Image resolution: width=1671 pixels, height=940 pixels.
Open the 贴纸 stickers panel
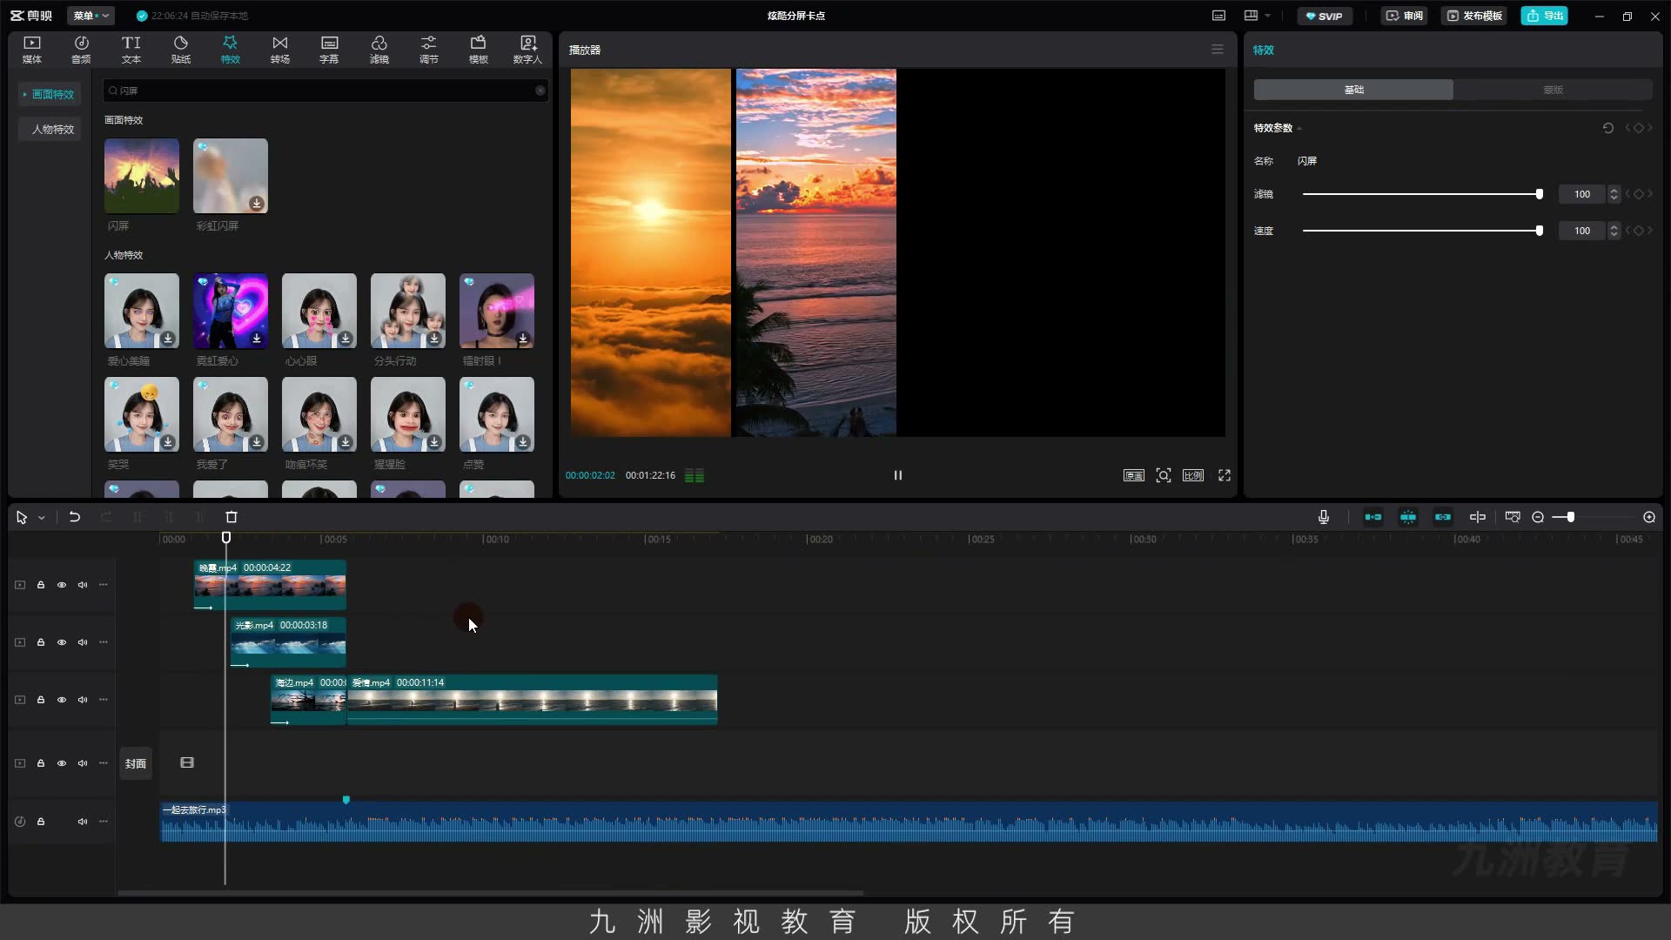(x=181, y=50)
